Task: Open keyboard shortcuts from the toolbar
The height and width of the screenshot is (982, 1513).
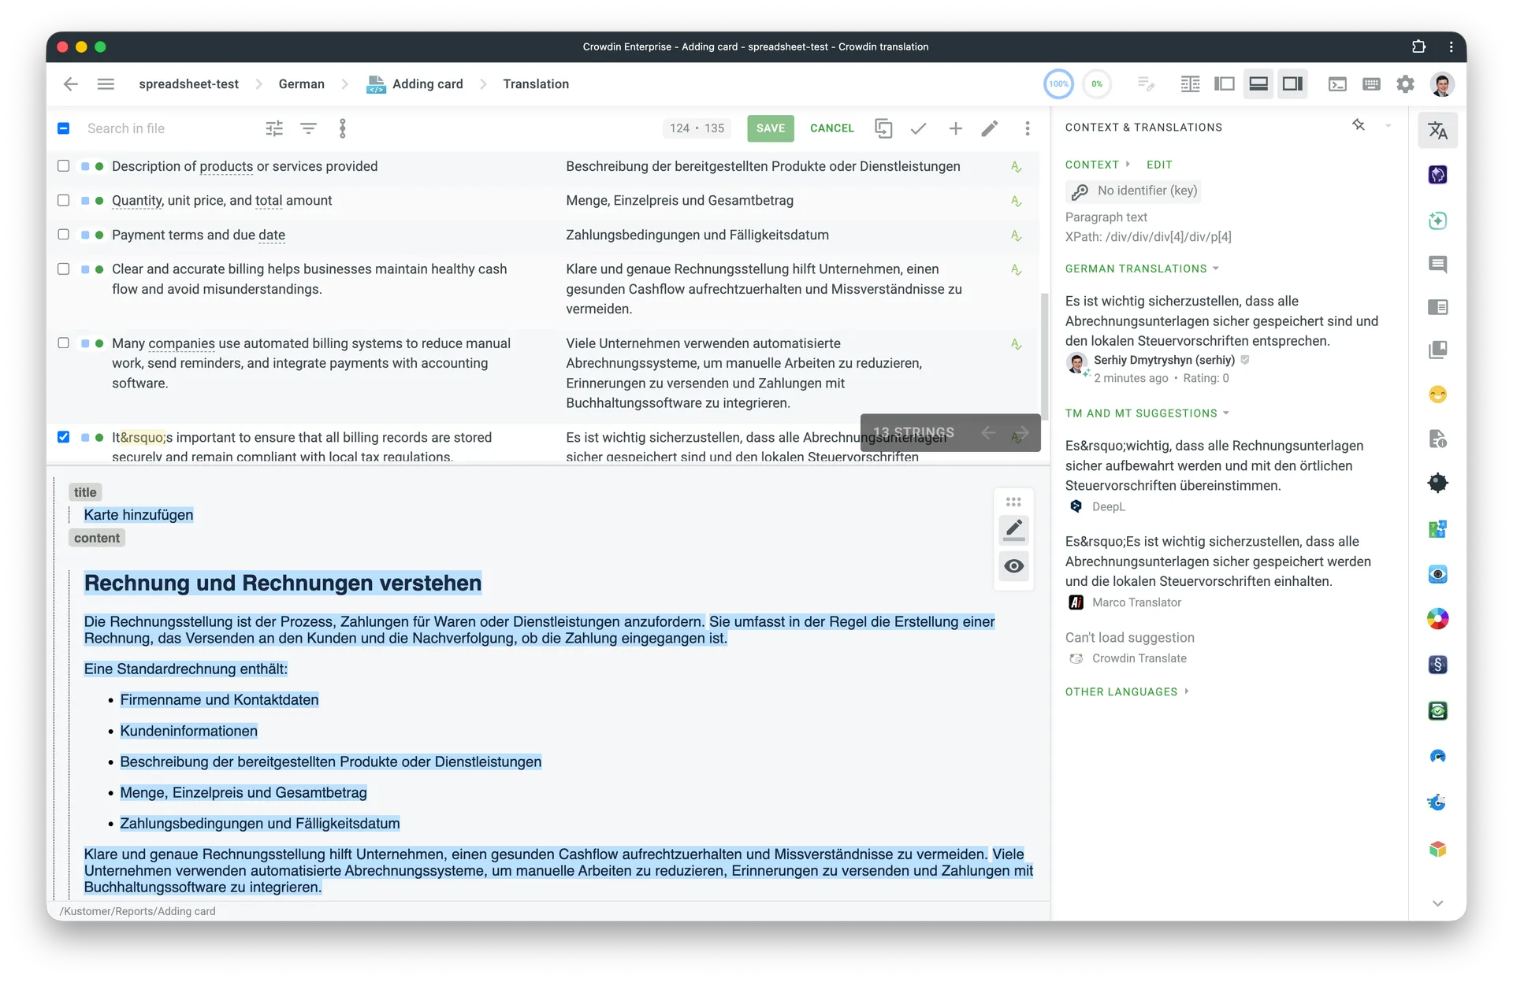Action: [x=1371, y=84]
